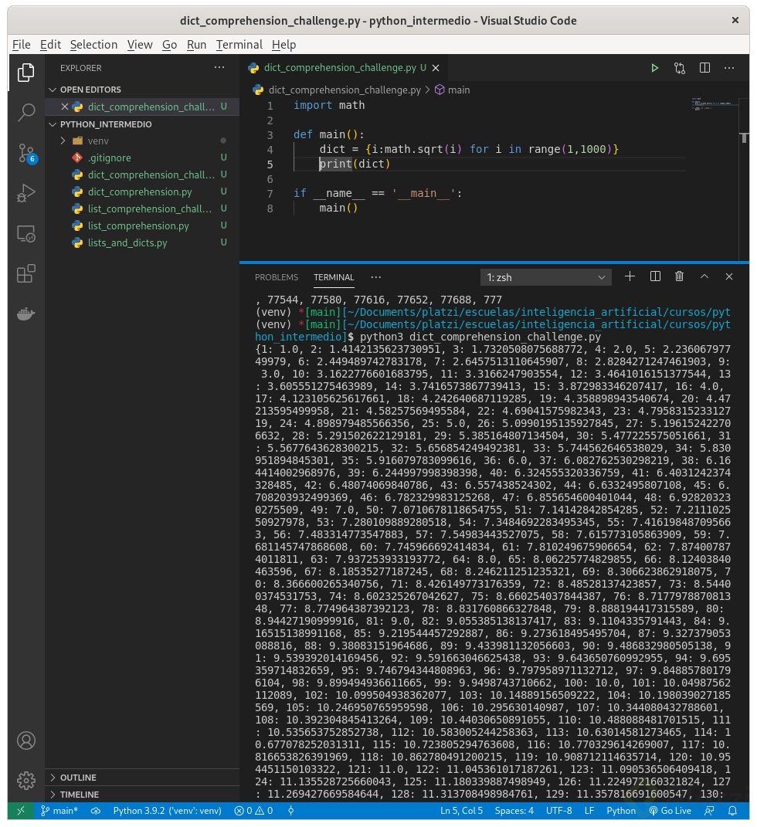Open the '1: zsh' terminal dropdown
Viewport: 757px width, 827px height.
tap(545, 276)
